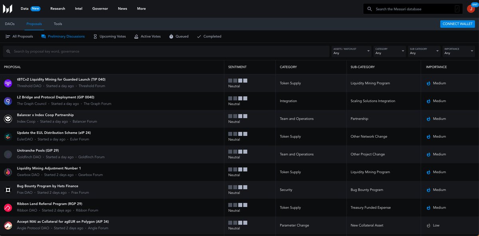Click the Preliminary Discussions chat icon
Image resolution: width=479 pixels, height=236 pixels.
[44, 36]
